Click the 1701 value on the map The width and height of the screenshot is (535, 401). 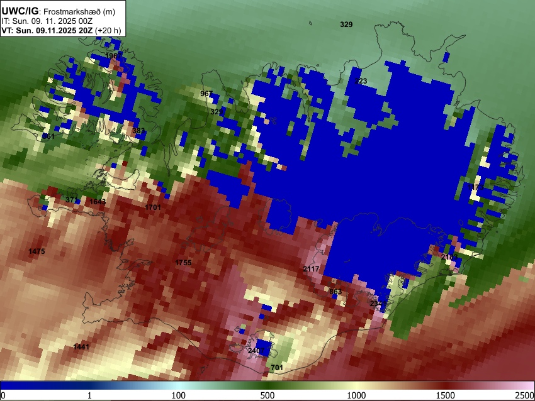click(x=153, y=207)
